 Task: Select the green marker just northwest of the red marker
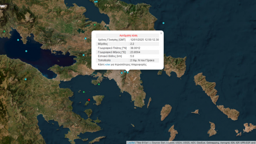pyautogui.click(x=84, y=92)
